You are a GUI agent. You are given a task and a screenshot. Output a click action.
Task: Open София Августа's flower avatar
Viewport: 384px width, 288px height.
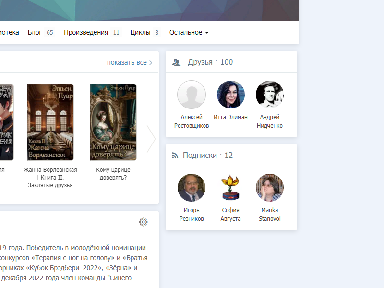click(x=231, y=188)
